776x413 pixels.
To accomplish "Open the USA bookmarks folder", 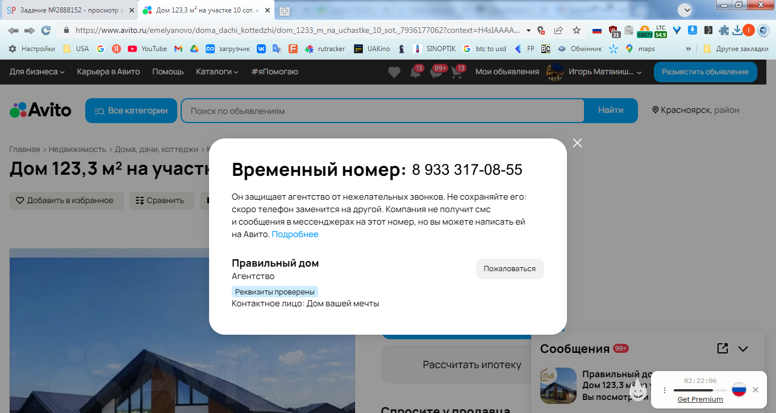I will (76, 49).
